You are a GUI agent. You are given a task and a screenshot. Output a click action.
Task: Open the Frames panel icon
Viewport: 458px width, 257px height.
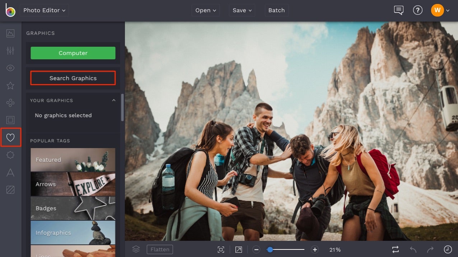pyautogui.click(x=10, y=120)
